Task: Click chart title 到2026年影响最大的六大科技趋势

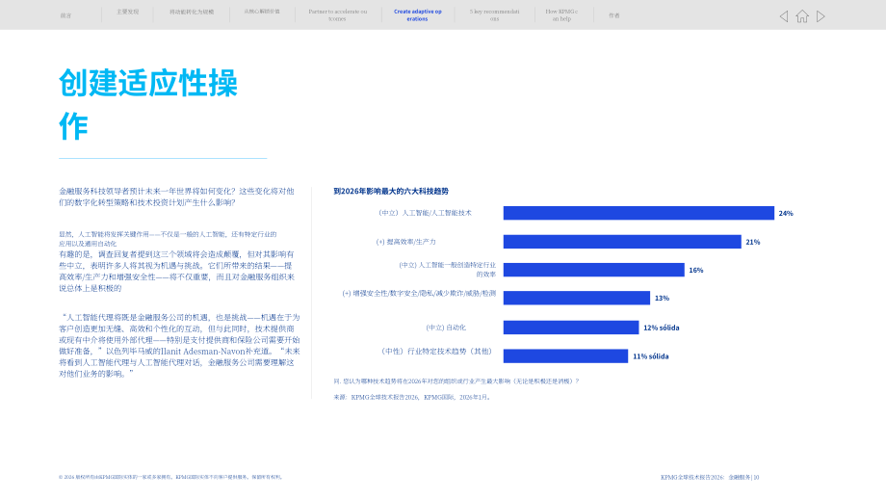Action: [x=391, y=191]
